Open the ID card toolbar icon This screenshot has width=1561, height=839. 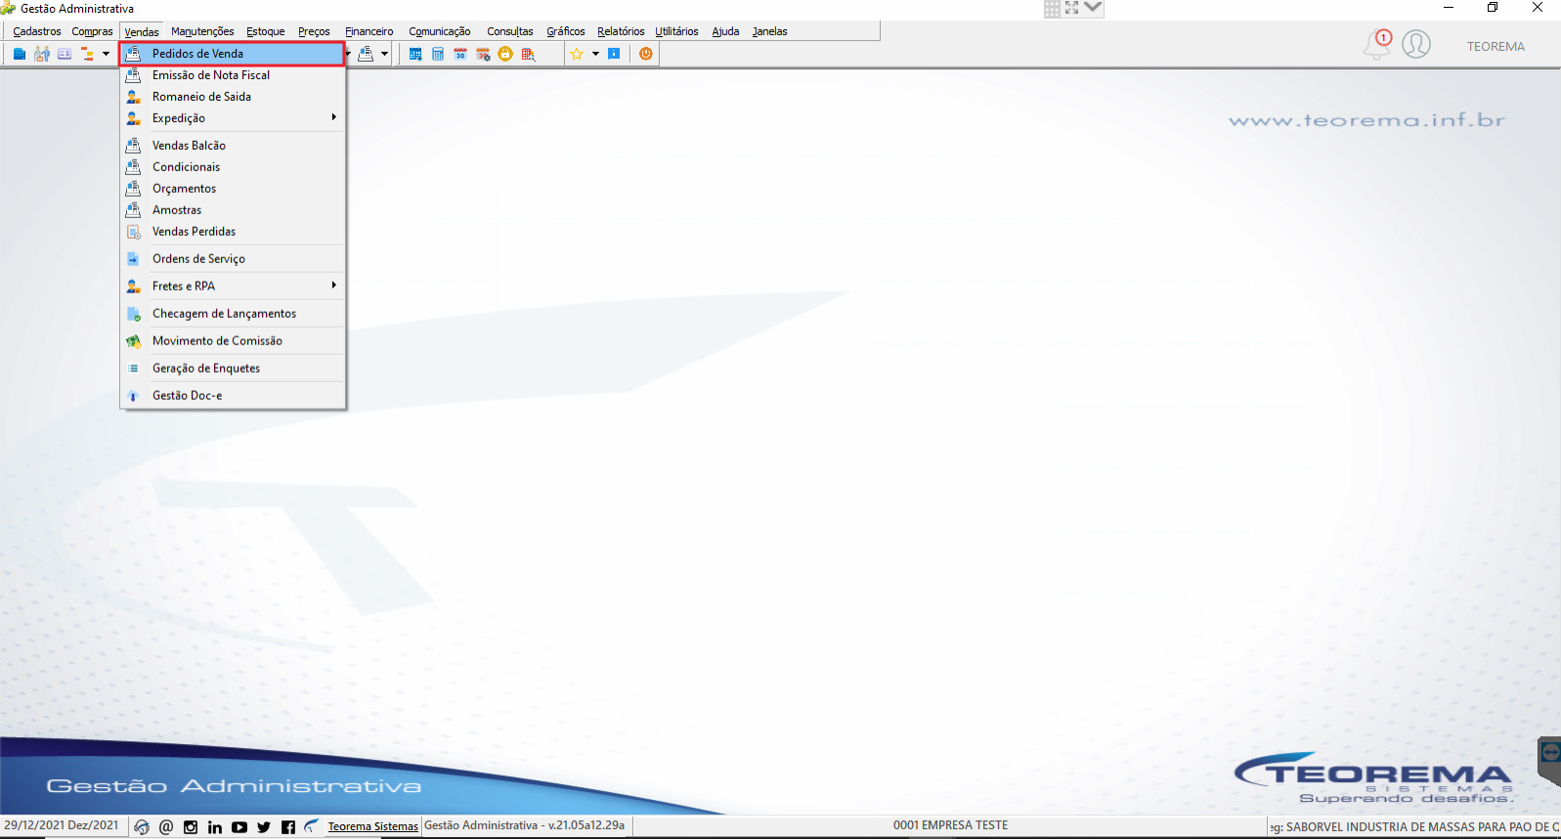click(65, 54)
